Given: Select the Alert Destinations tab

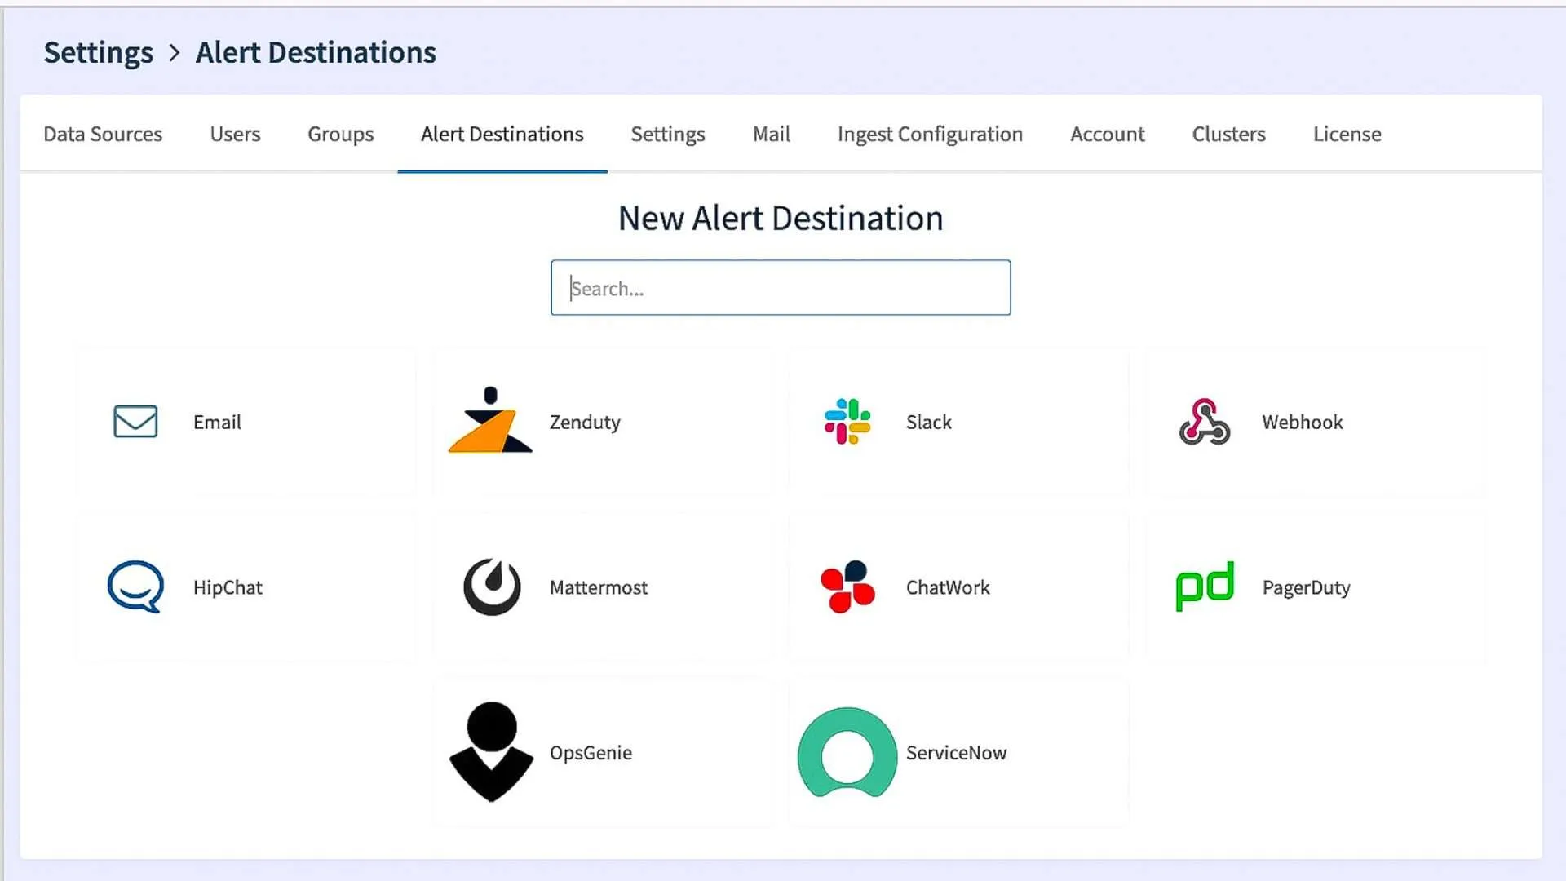Looking at the screenshot, I should pos(502,134).
